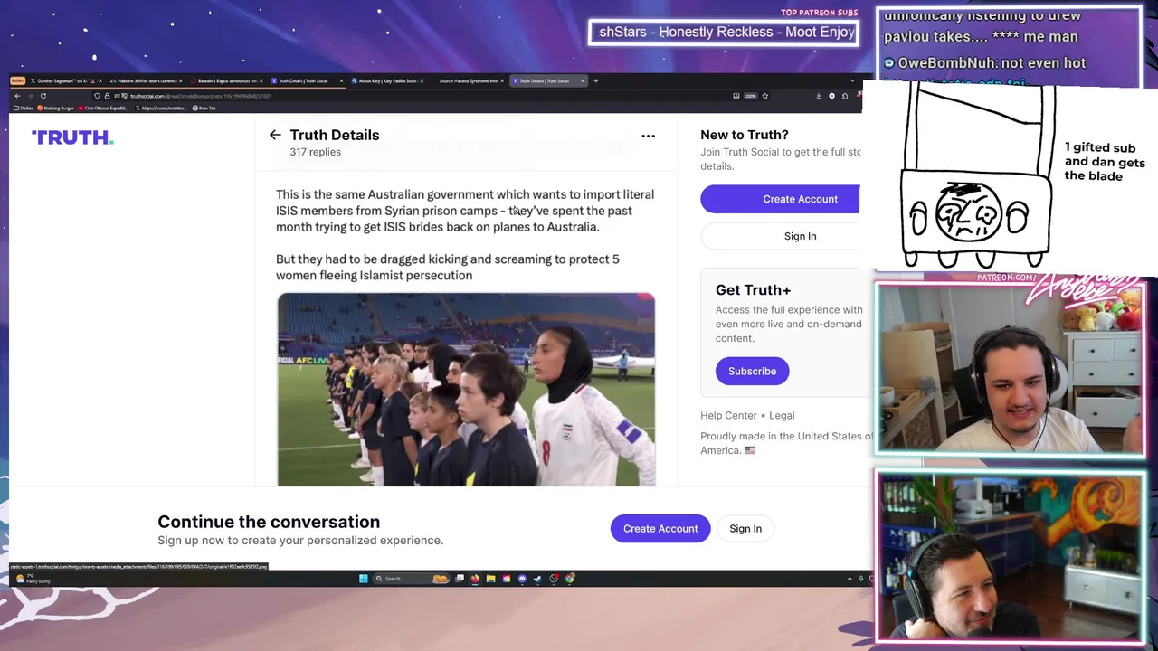Open the Windows Start menu
Viewport: 1158px width, 651px height.
[x=364, y=579]
